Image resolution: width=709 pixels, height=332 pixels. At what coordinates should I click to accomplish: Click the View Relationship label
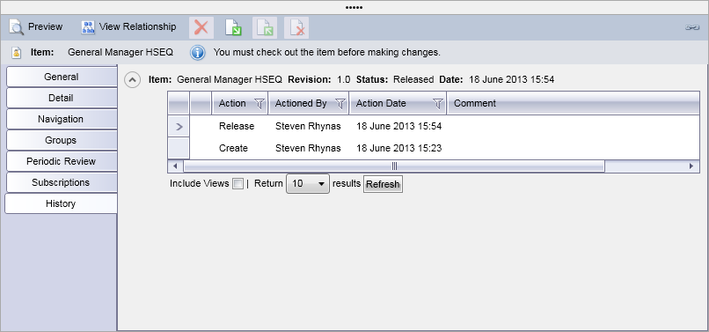137,26
